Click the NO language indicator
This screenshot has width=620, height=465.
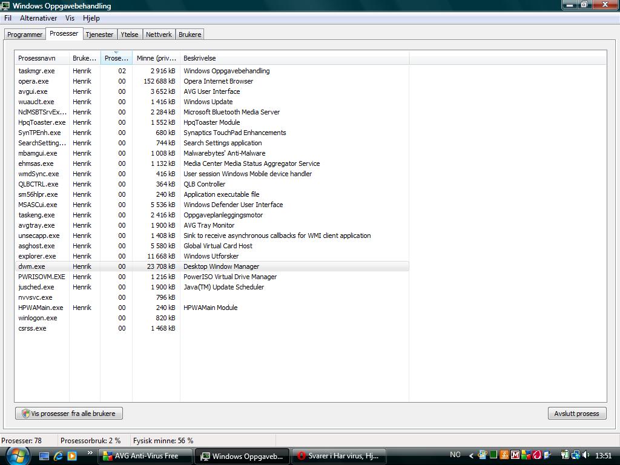[455, 454]
